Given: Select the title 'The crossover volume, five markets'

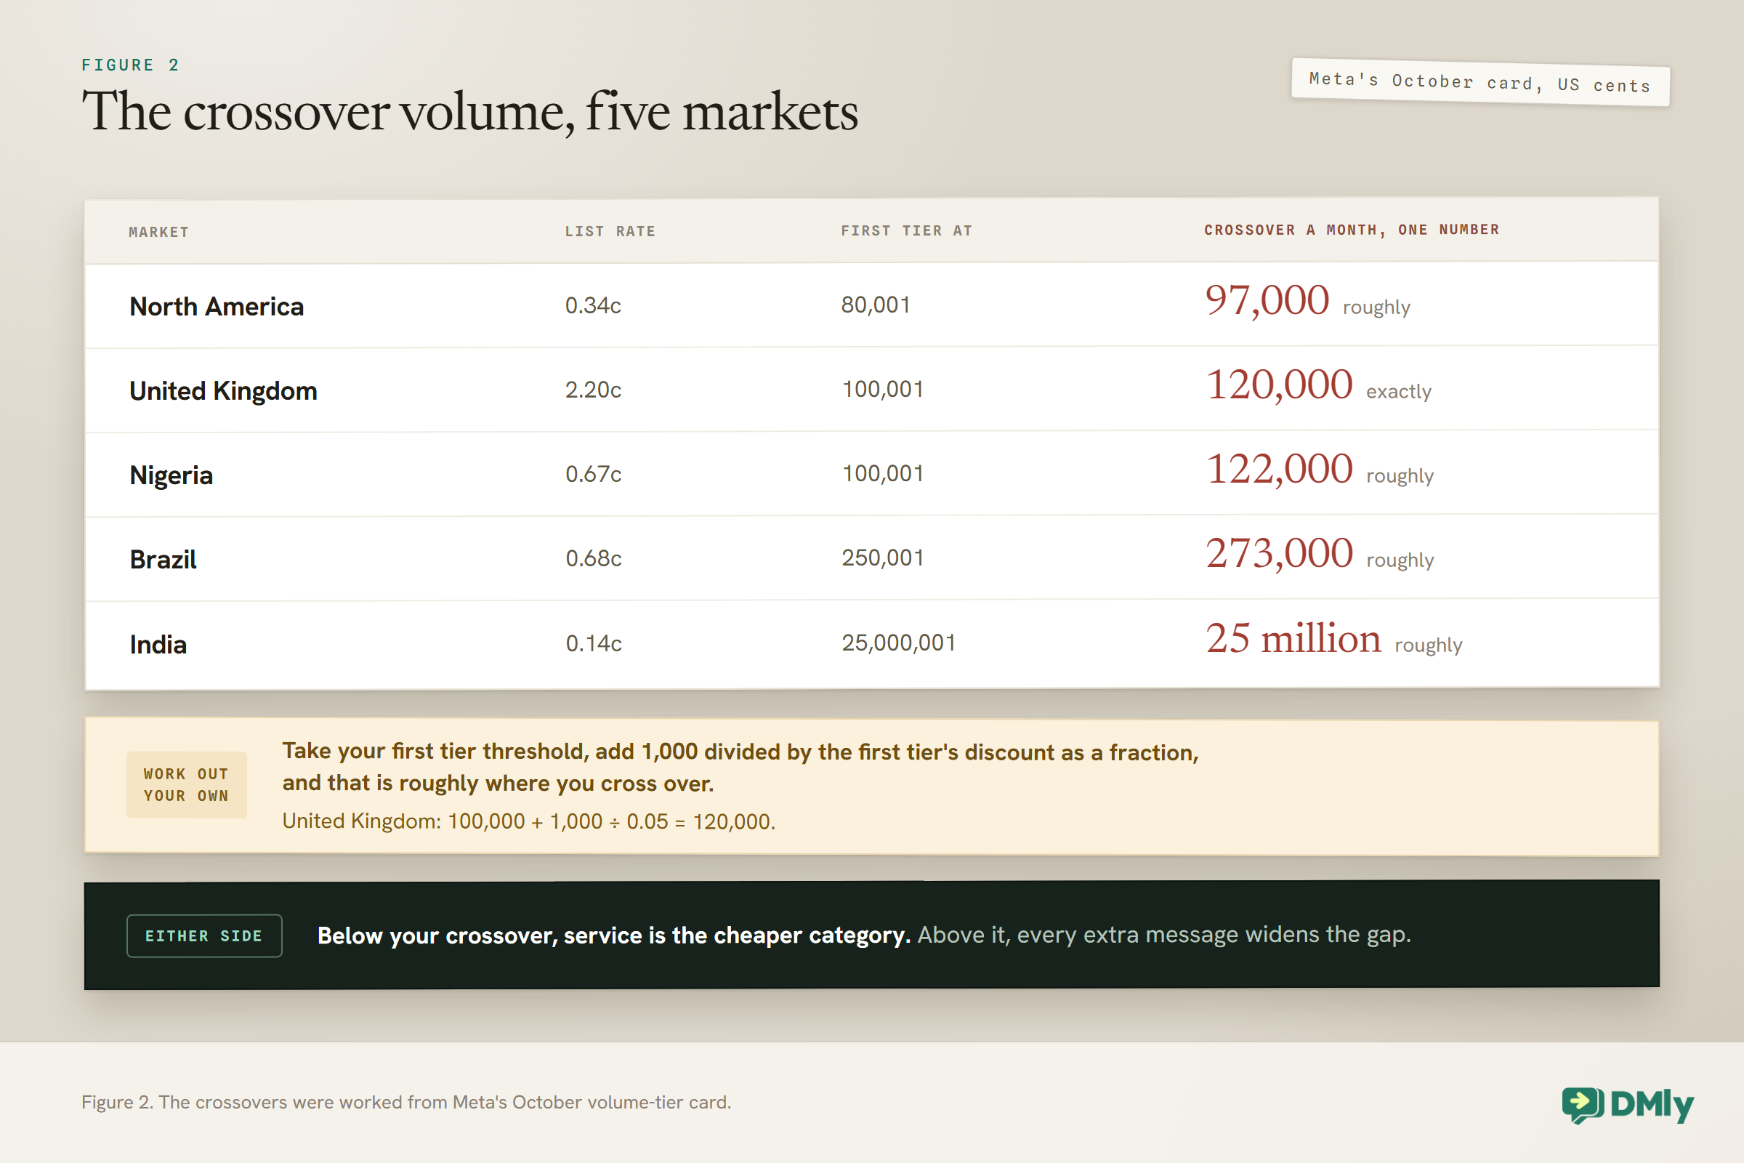Looking at the screenshot, I should point(469,111).
